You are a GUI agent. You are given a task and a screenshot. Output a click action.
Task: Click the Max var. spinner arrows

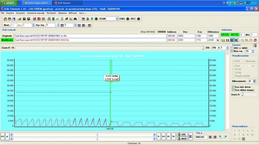coord(253,51)
